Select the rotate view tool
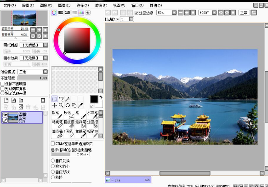This screenshot has width=268, height=187. click(x=68, y=105)
